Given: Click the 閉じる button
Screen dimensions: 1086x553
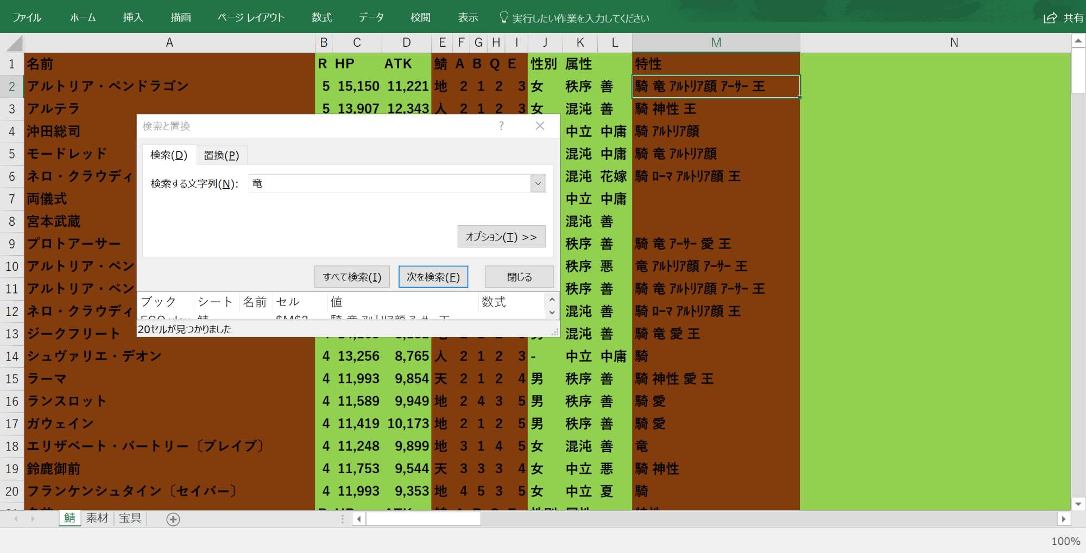Looking at the screenshot, I should 519,277.
